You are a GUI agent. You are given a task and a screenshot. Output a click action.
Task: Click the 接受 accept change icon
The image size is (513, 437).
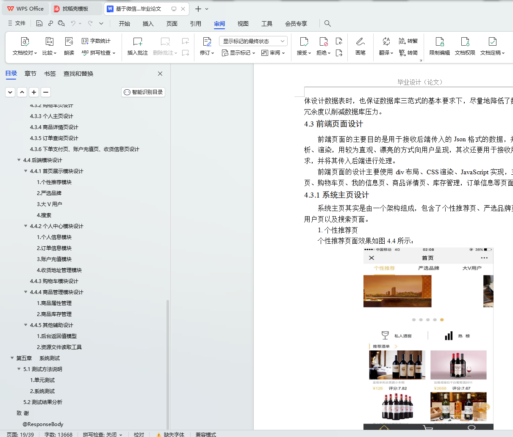pyautogui.click(x=304, y=41)
